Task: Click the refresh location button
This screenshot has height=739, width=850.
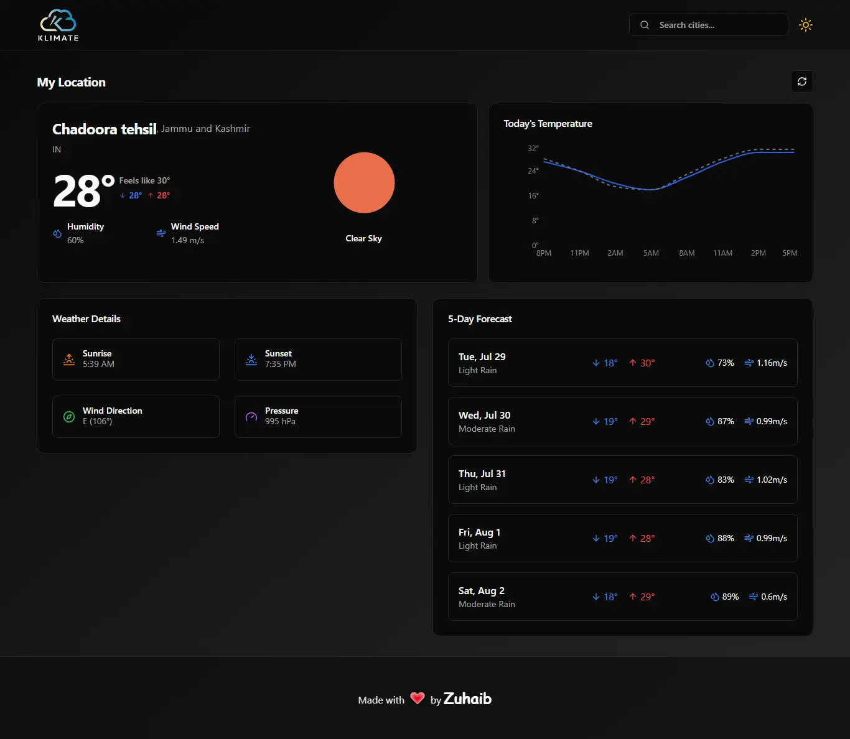Action: pyautogui.click(x=801, y=81)
